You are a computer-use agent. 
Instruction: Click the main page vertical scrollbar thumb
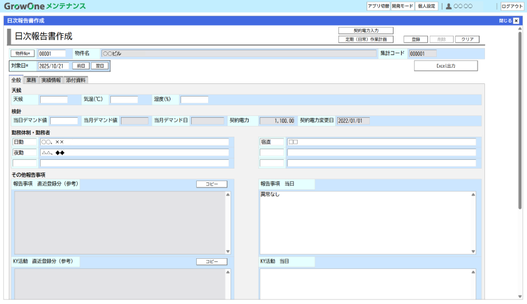point(520,120)
